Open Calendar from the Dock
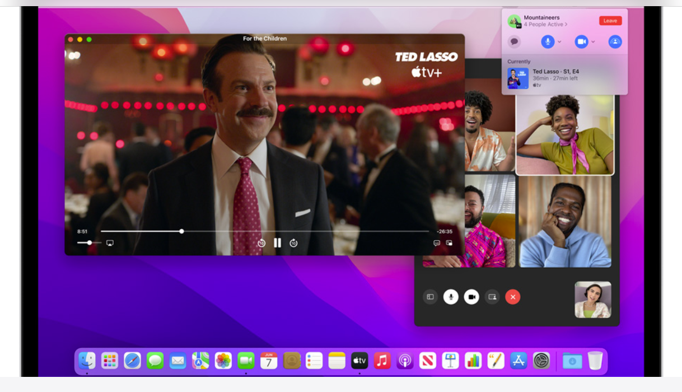 pyautogui.click(x=269, y=361)
